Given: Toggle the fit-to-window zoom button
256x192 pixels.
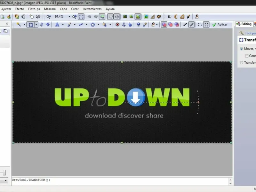Looking at the screenshot, I should 81,17.
